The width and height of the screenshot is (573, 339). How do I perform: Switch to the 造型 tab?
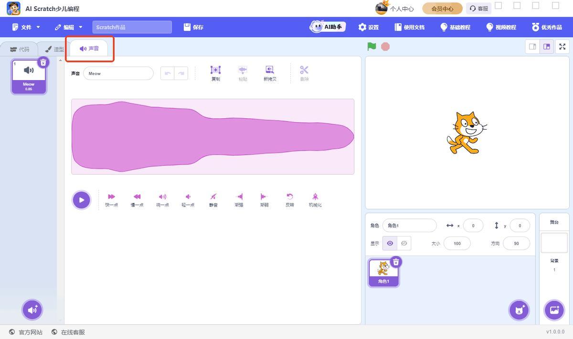click(x=54, y=49)
